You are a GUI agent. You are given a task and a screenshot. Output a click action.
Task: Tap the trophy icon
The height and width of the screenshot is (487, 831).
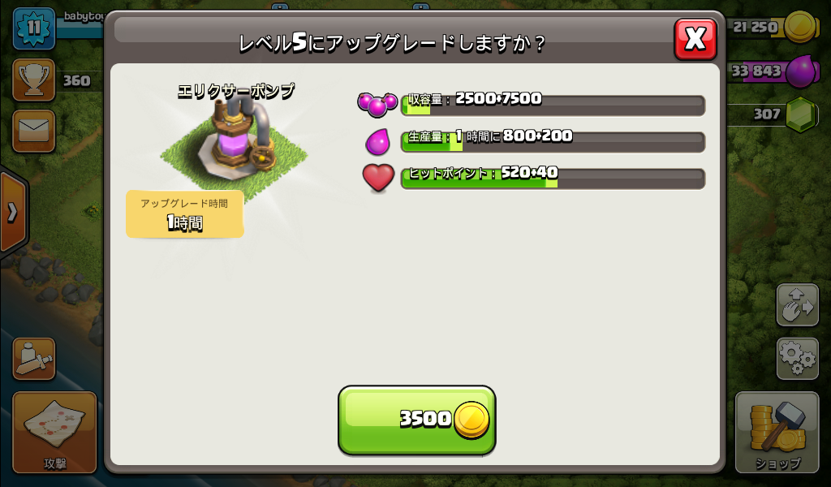click(34, 80)
